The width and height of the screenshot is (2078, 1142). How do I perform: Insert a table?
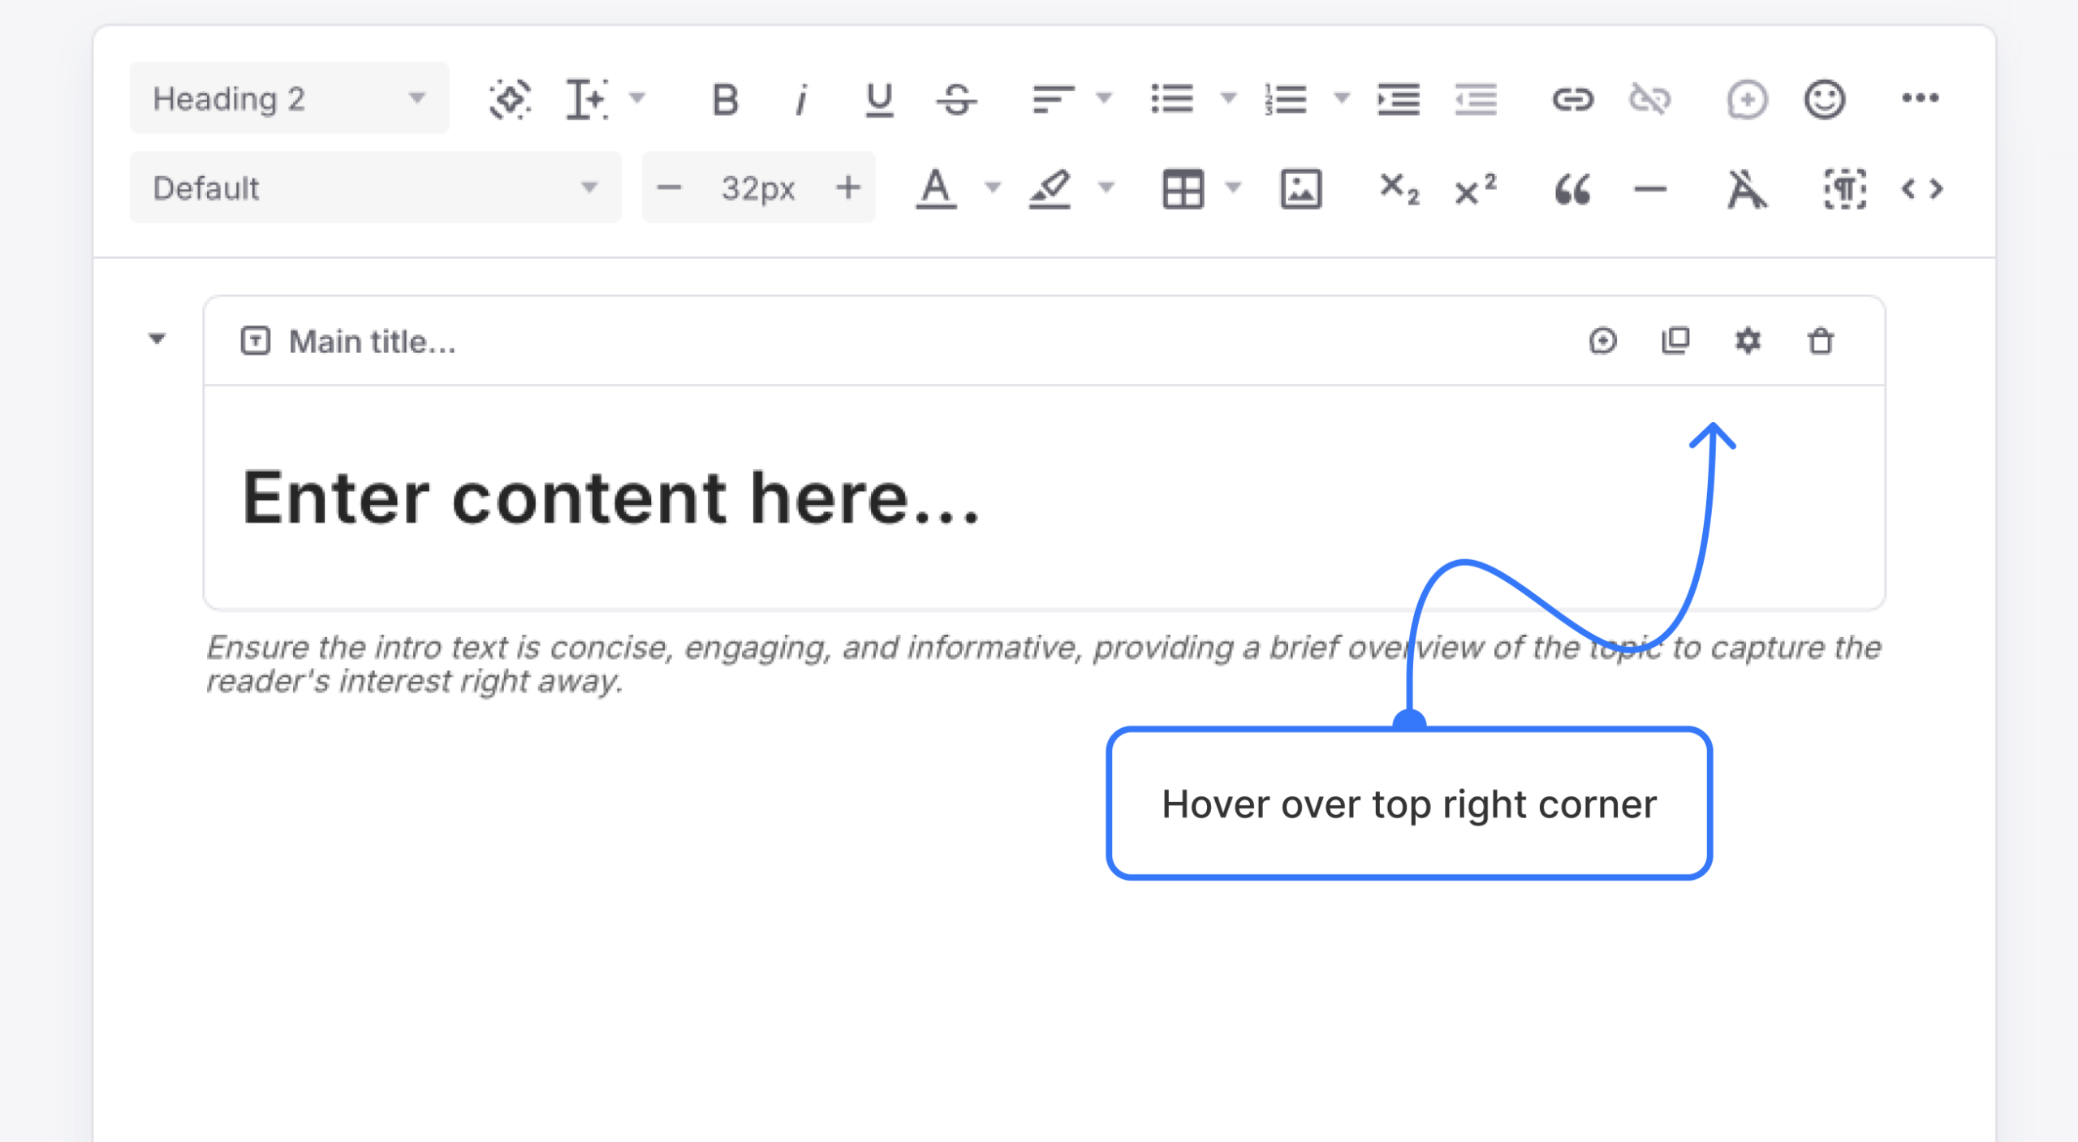point(1184,187)
